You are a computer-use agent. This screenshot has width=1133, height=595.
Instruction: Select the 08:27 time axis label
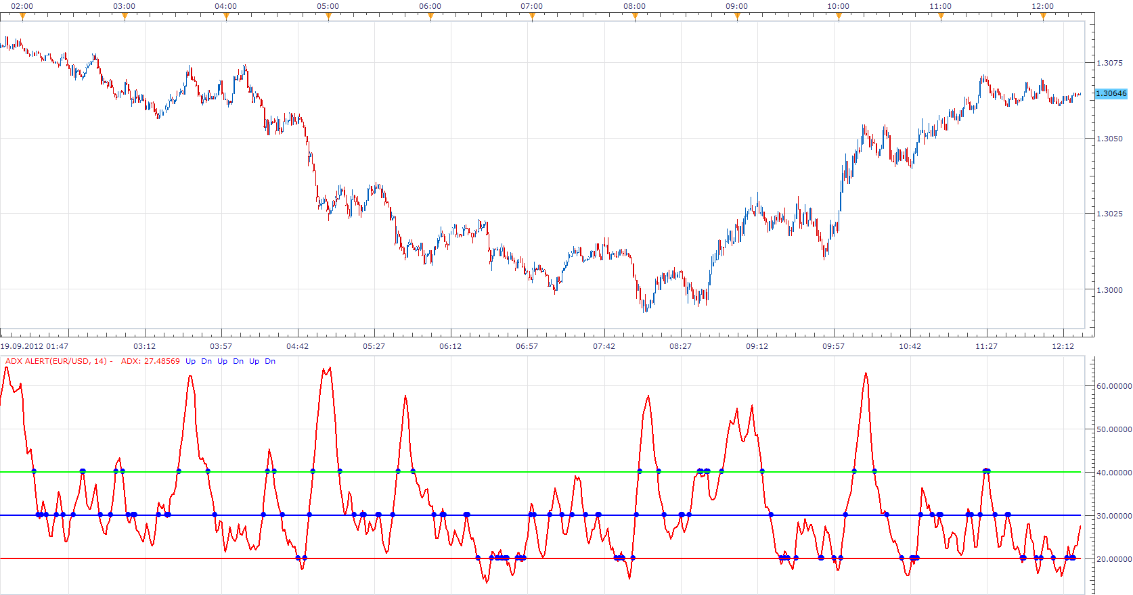pos(680,346)
